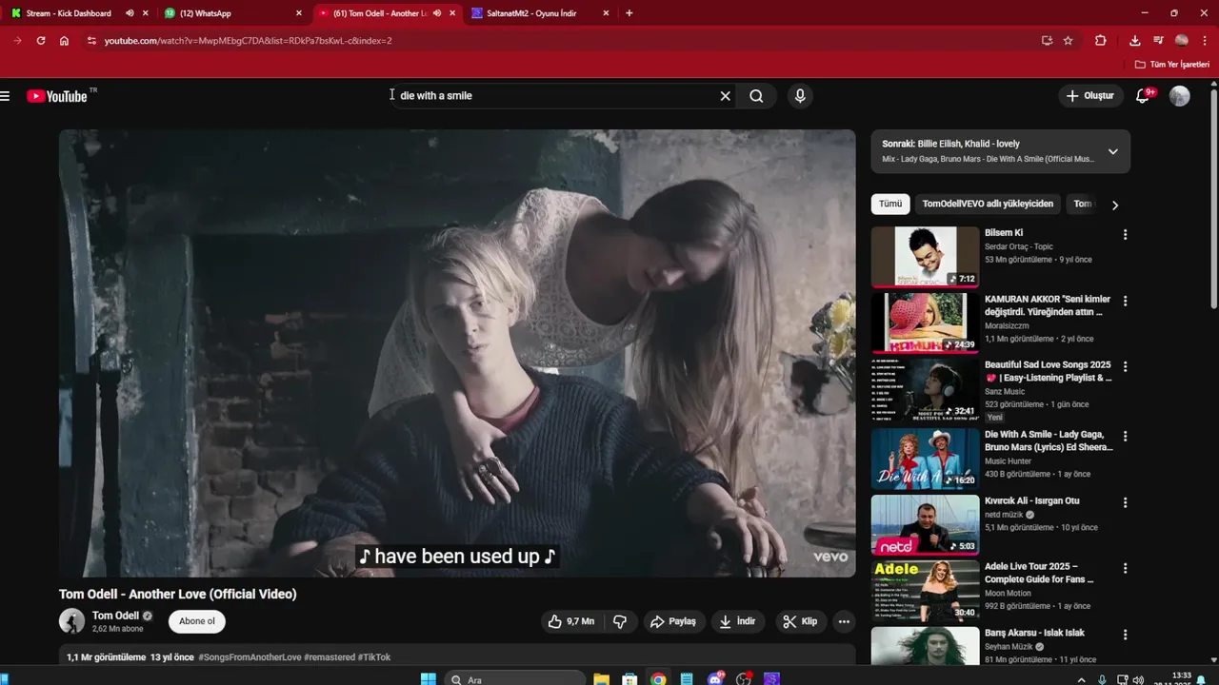
Task: Open options for Die With A Smile mix
Action: (x=1125, y=436)
